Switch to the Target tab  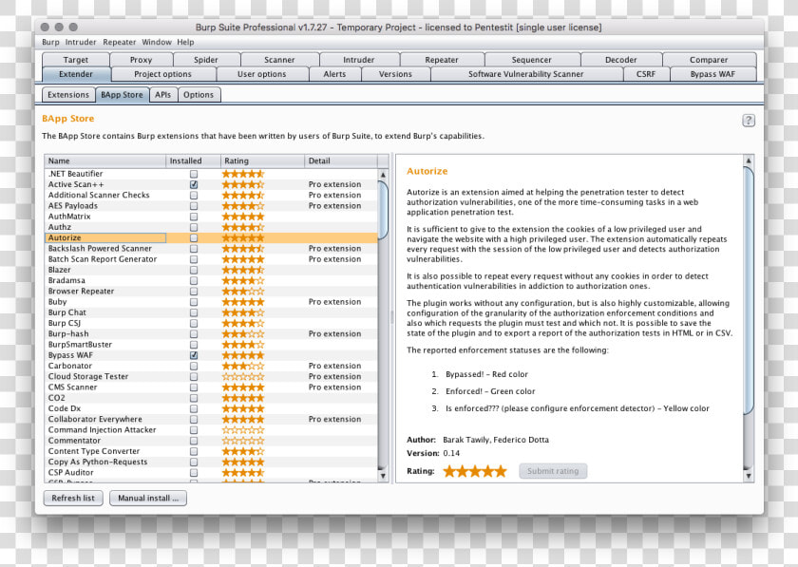[x=76, y=60]
